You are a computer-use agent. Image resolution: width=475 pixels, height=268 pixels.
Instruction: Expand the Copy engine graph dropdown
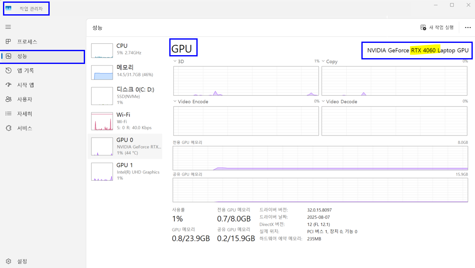[x=323, y=61]
